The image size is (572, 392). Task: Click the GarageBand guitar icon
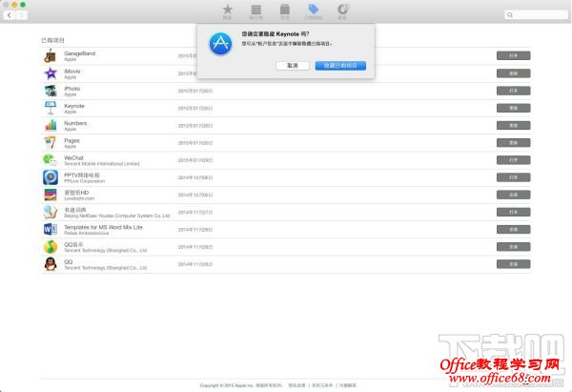coord(51,56)
